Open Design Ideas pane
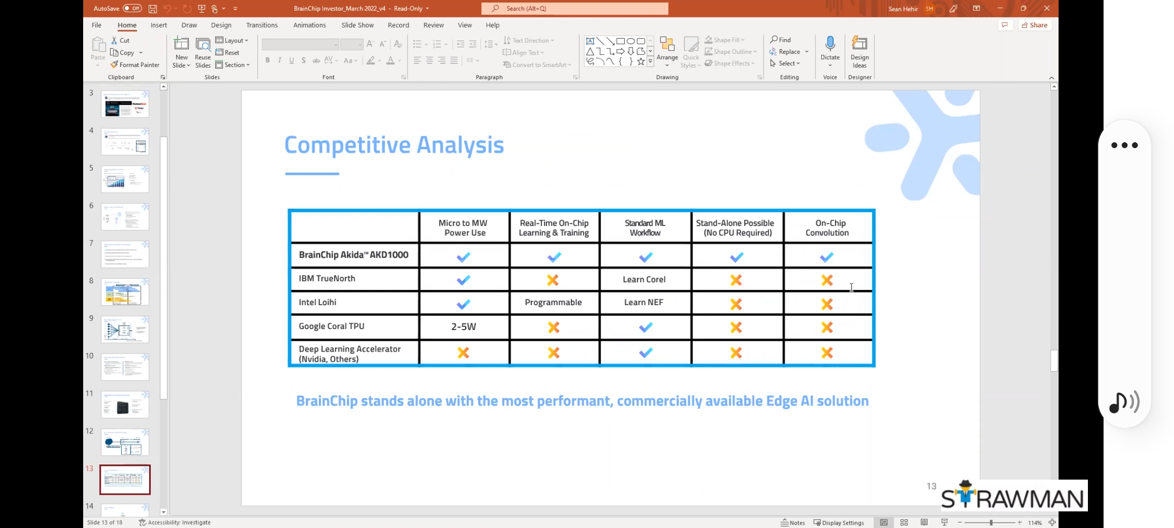Screen dimensions: 1174x528 click(859, 52)
